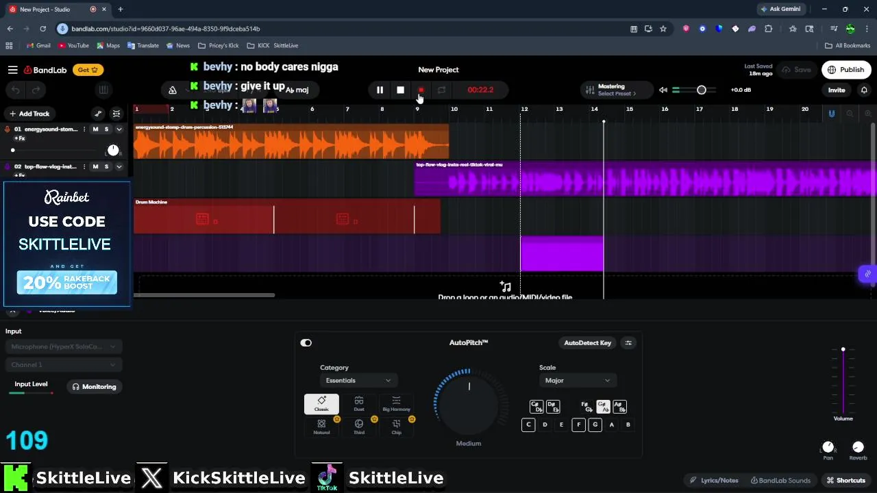Select the Third AutoPitch effect
877x493 pixels.
tap(359, 427)
